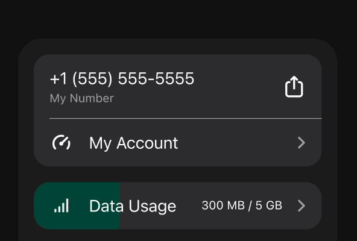The height and width of the screenshot is (241, 357).
Task: Click the My Account text label
Action: (134, 143)
